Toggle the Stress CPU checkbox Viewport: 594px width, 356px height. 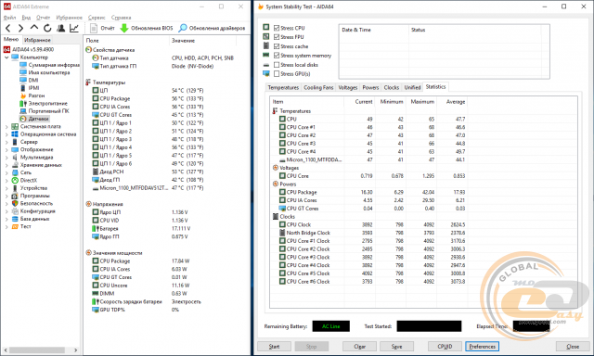coord(277,28)
